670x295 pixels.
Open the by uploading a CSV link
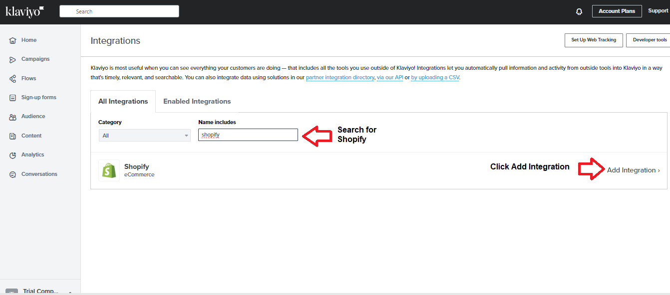[435, 77]
